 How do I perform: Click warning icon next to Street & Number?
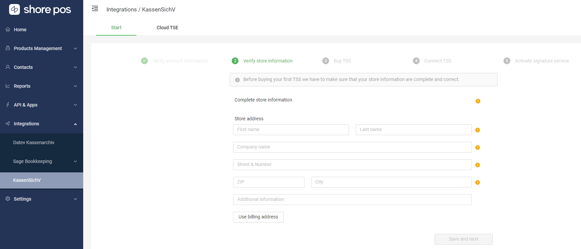(x=478, y=165)
